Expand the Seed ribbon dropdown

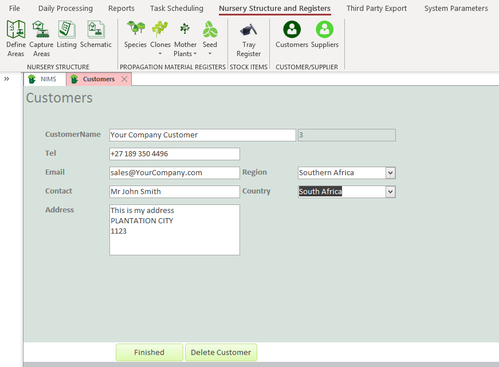click(x=210, y=54)
